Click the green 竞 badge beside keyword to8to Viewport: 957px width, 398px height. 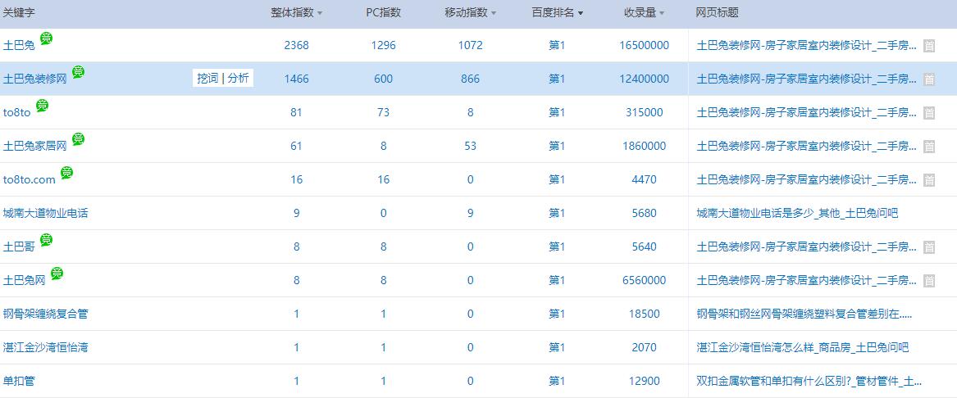[x=42, y=106]
